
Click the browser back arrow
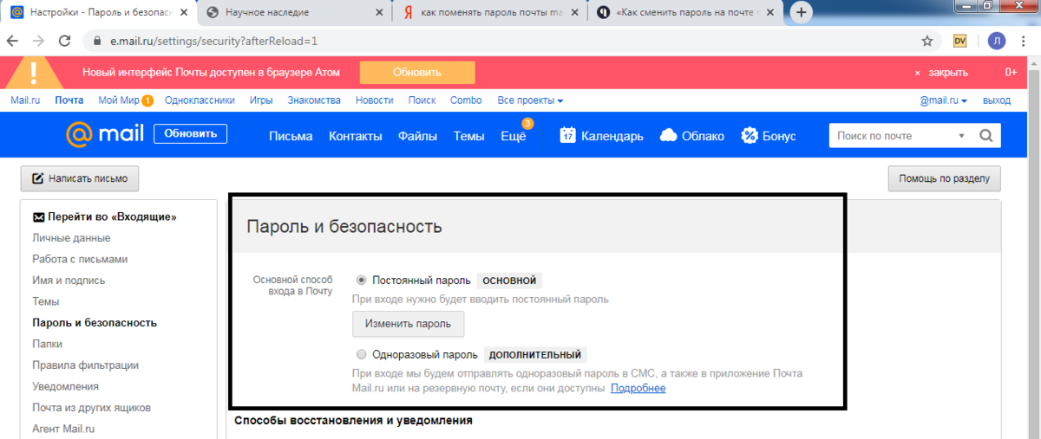(x=14, y=41)
